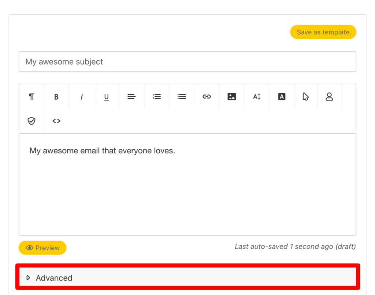Click the Preview button
375x295 pixels.
point(42,248)
